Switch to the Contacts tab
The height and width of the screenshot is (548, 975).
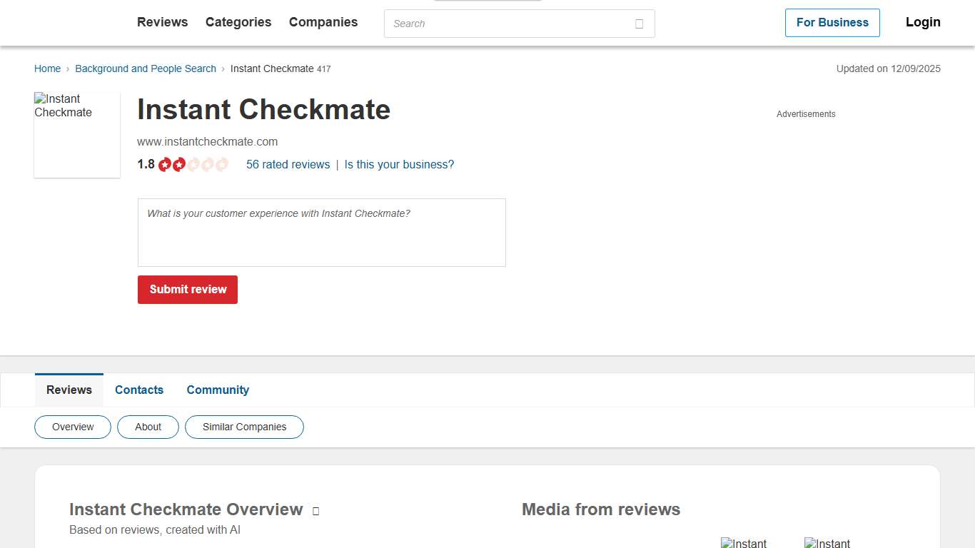pyautogui.click(x=139, y=390)
